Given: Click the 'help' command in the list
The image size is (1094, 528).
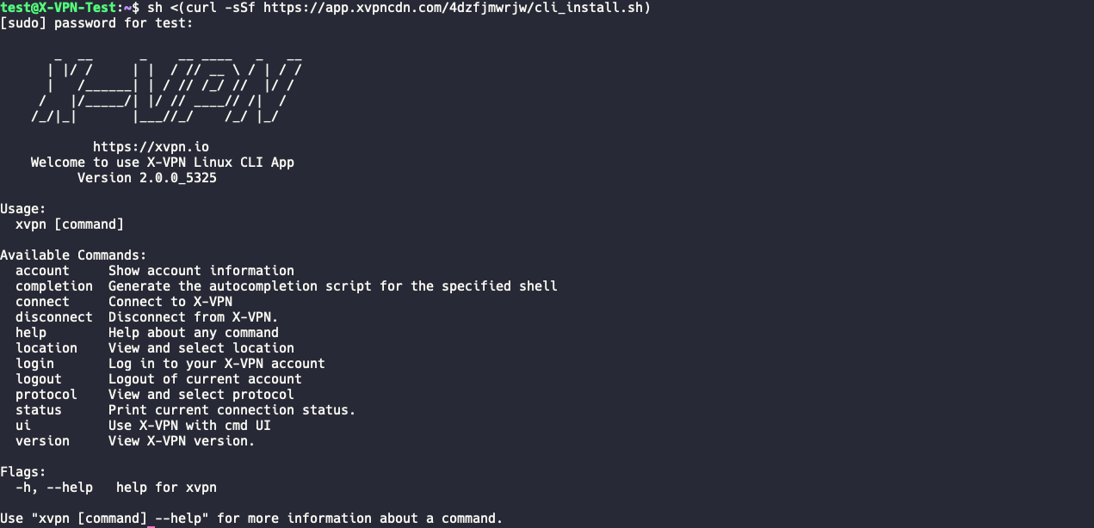Looking at the screenshot, I should point(31,333).
